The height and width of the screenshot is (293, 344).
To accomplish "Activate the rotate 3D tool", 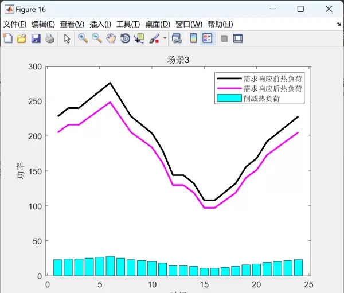I will click(125, 38).
